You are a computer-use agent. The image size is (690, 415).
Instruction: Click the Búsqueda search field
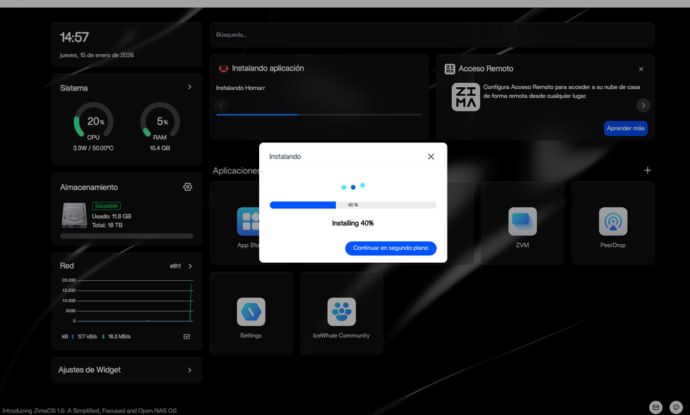click(432, 35)
